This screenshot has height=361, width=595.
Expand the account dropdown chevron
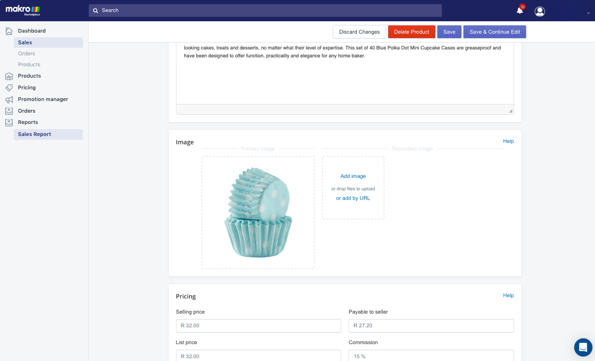(x=588, y=13)
